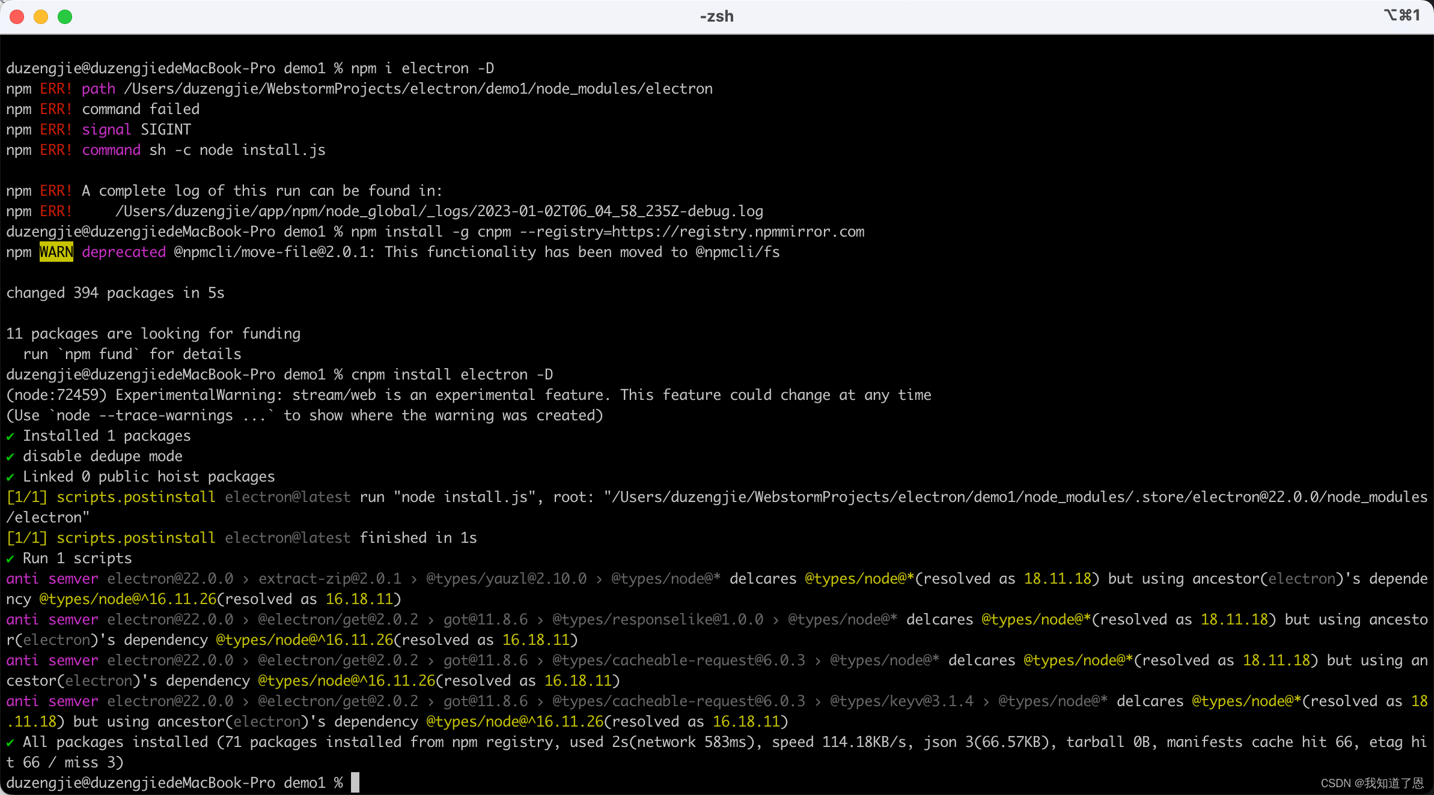Viewport: 1434px width, 795px height.
Task: Click the red close window button
Action: 17,17
